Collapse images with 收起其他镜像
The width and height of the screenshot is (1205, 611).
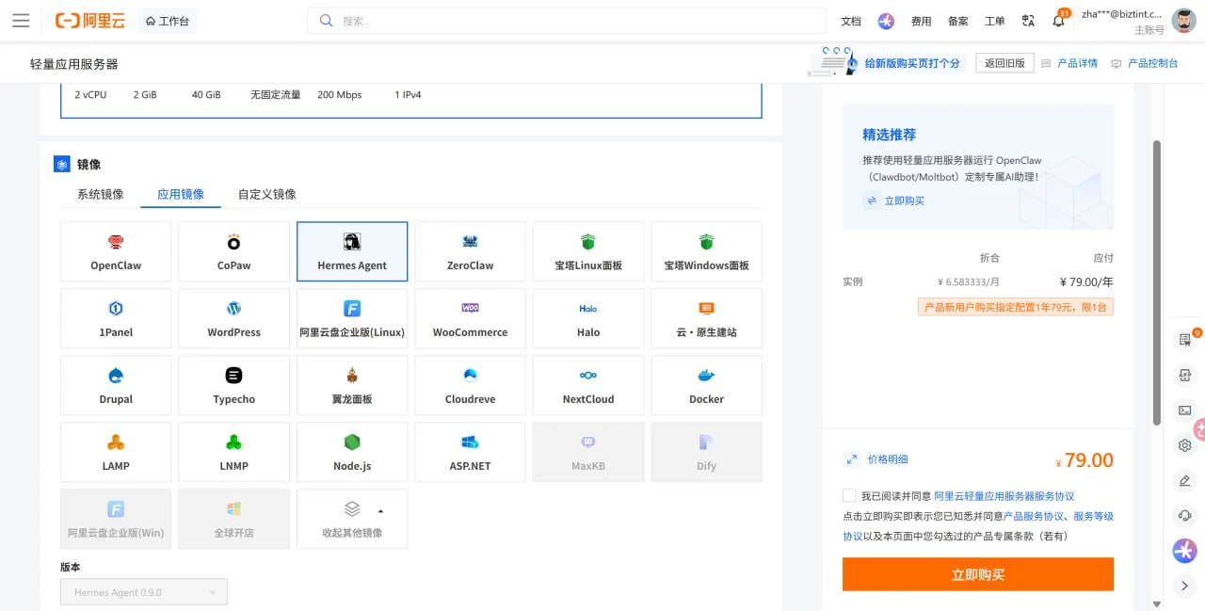click(x=352, y=519)
